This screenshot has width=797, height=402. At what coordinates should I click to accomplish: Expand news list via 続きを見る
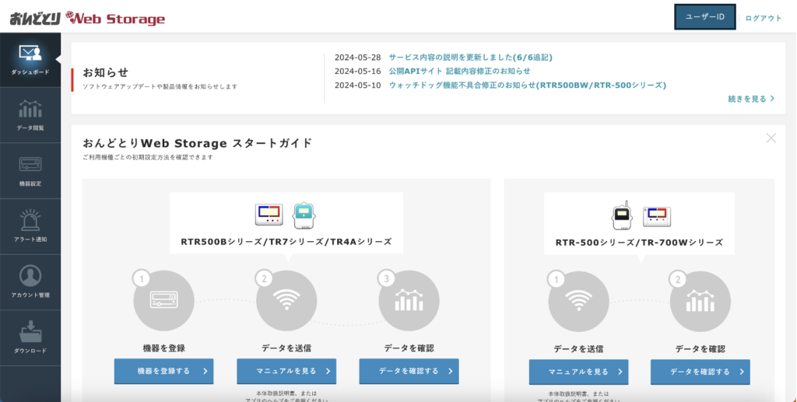tap(751, 99)
